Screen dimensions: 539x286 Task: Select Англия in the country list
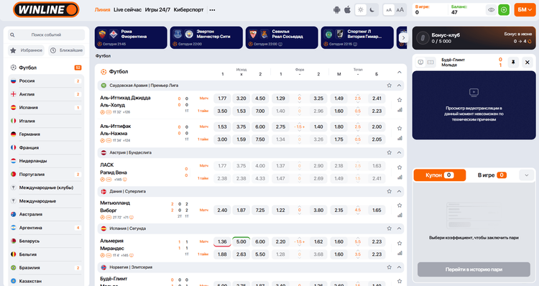pos(46,94)
